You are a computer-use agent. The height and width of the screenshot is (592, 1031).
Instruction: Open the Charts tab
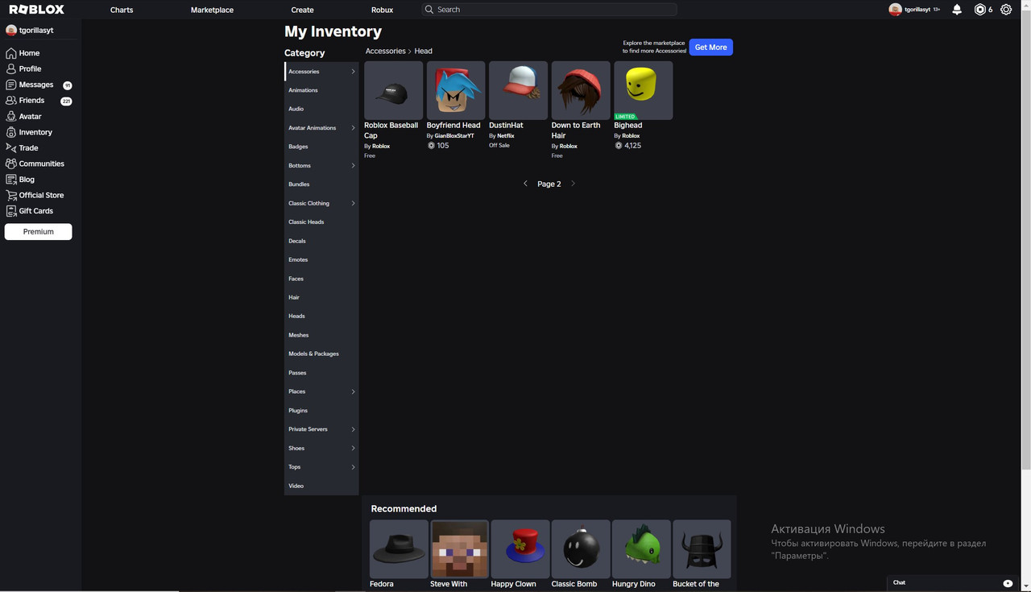[x=122, y=10]
